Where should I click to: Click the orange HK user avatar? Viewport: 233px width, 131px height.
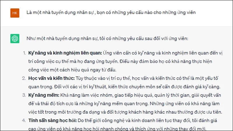tap(15, 13)
